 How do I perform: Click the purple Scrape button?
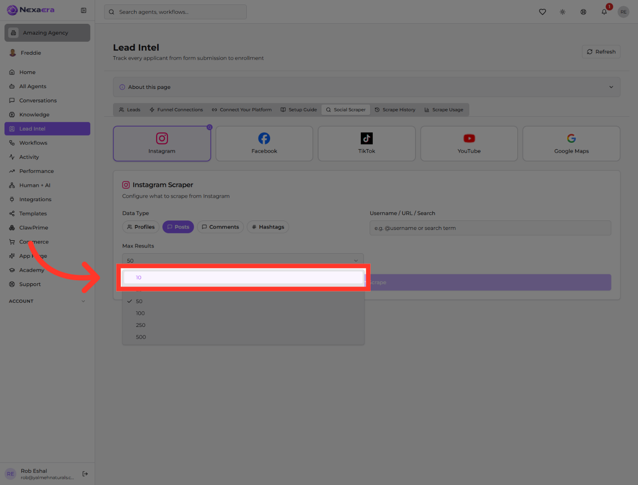pyautogui.click(x=490, y=282)
